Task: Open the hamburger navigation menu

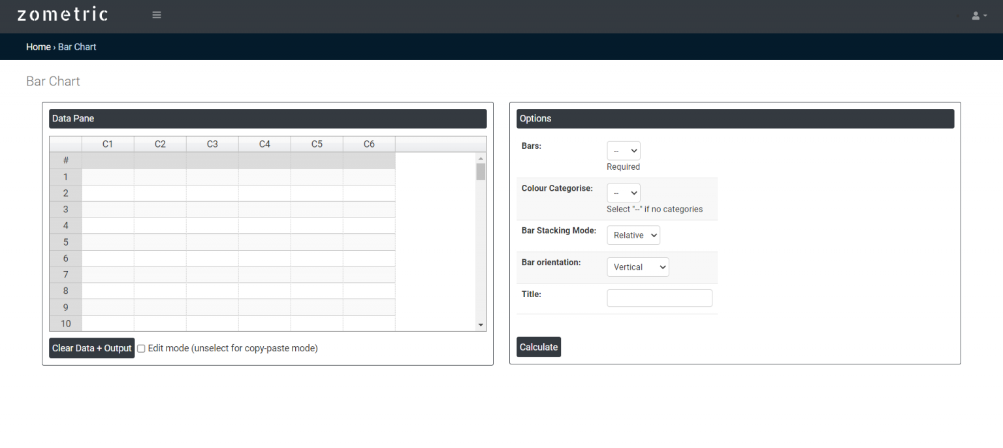Action: (156, 14)
